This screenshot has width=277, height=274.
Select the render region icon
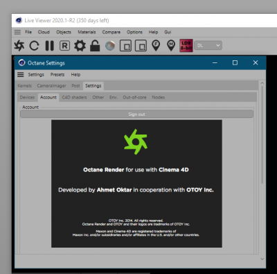125,46
